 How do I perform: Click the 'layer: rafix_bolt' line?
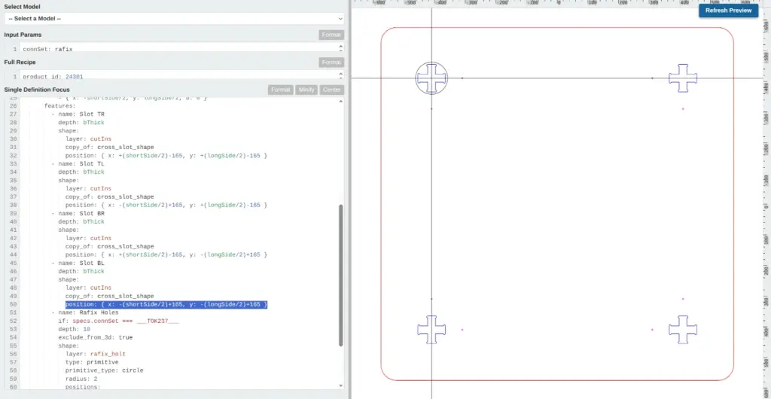[x=96, y=354]
